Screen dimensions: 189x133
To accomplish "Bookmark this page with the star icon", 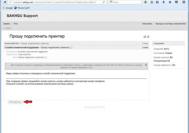I will click(152, 2).
